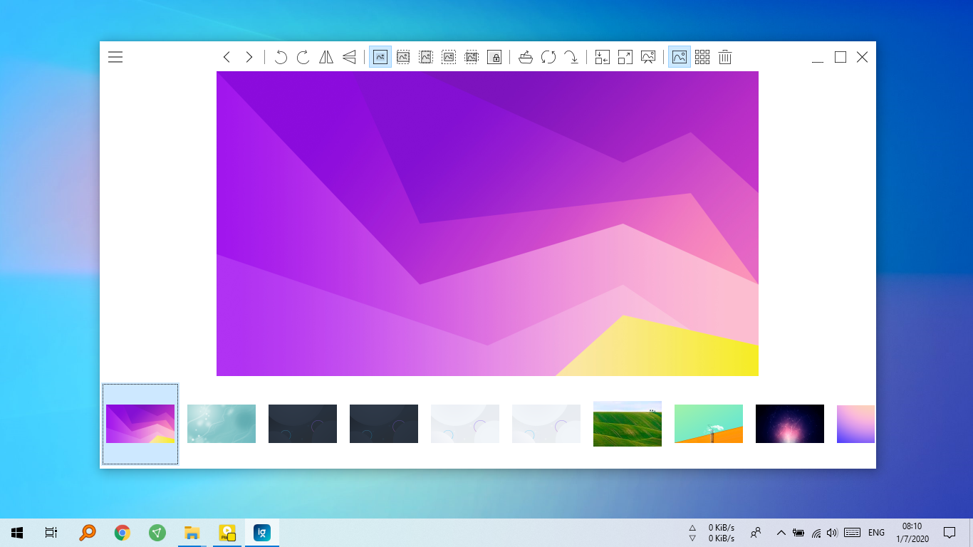
Task: Open the 08:10 clock and calendar
Action: click(911, 533)
